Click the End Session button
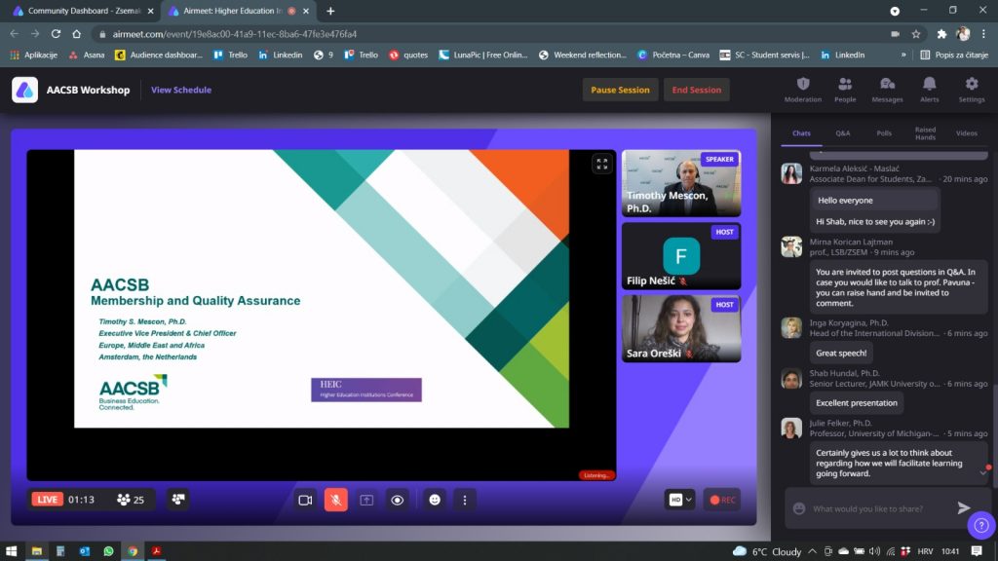This screenshot has height=561, width=998. (x=696, y=90)
